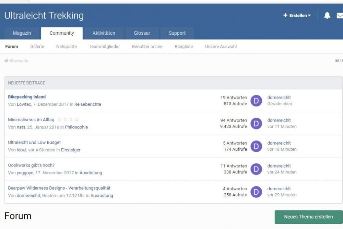This screenshot has height=229, width=343.
Task: Open Galerie in the sub-navigation
Action: 37,47
